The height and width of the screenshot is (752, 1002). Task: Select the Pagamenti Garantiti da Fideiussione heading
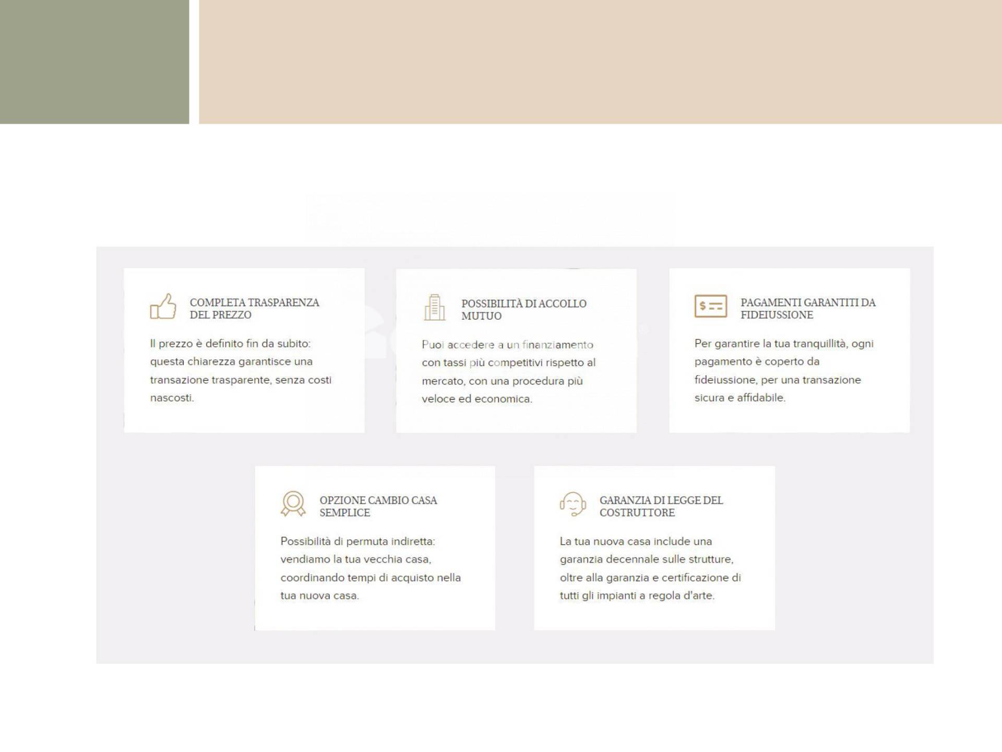[807, 309]
